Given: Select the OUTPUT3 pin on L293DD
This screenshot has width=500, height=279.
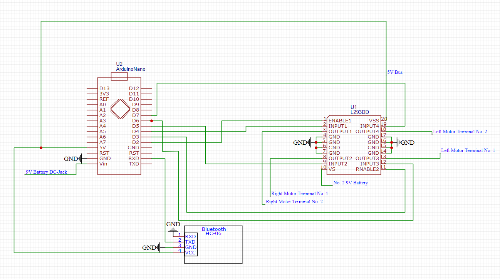Looking at the screenshot, I should click(367, 159).
